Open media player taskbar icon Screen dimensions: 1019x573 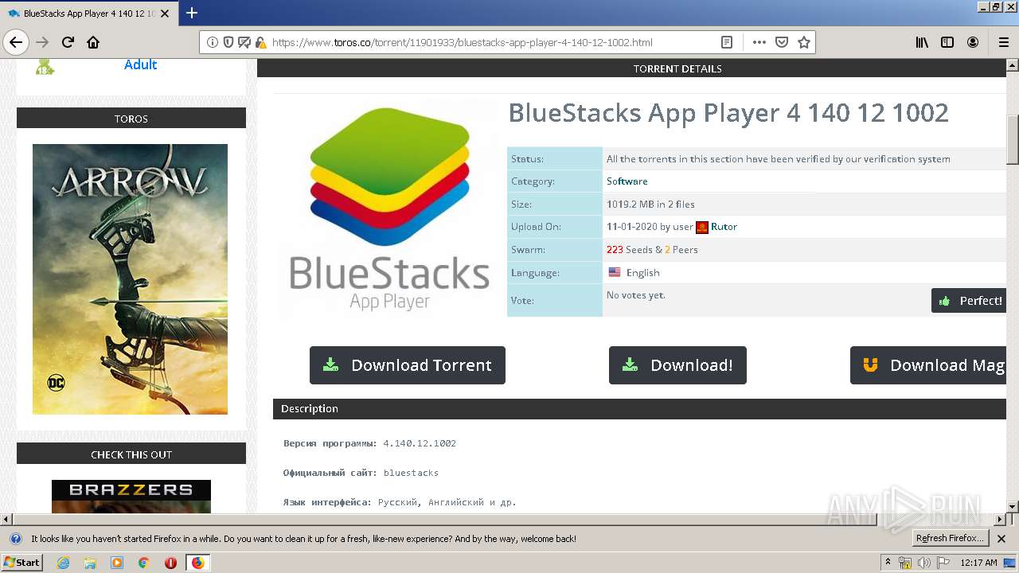[x=117, y=563]
